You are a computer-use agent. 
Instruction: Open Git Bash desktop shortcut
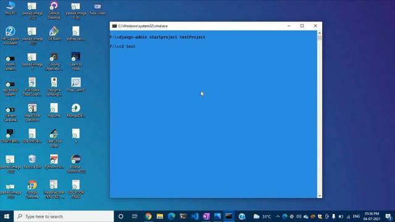pyautogui.click(x=54, y=33)
